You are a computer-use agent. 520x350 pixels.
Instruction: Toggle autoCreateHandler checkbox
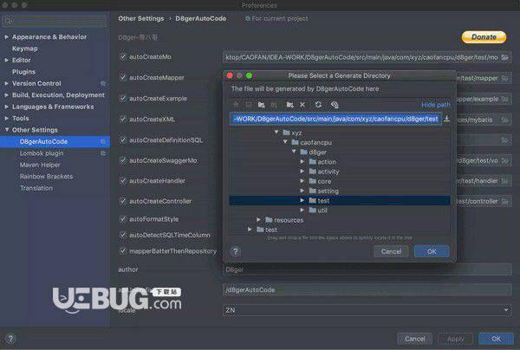pos(123,181)
